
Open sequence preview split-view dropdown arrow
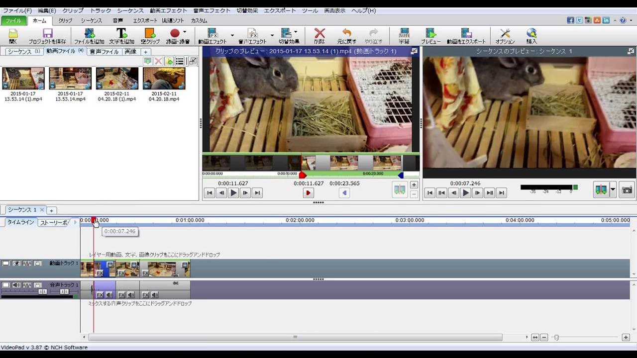tap(613, 189)
